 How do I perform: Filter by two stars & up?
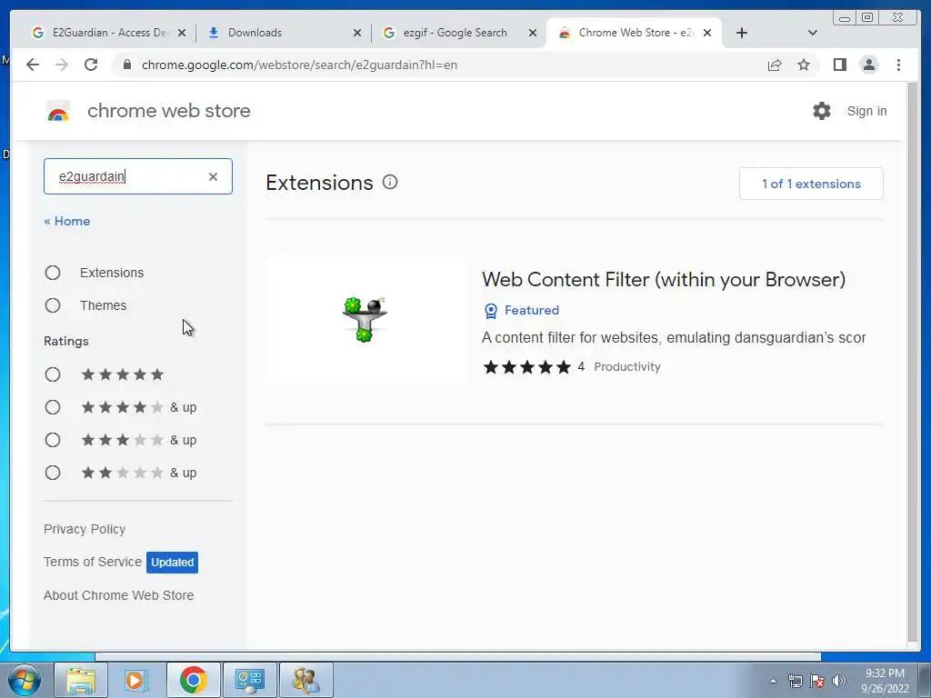tap(53, 473)
